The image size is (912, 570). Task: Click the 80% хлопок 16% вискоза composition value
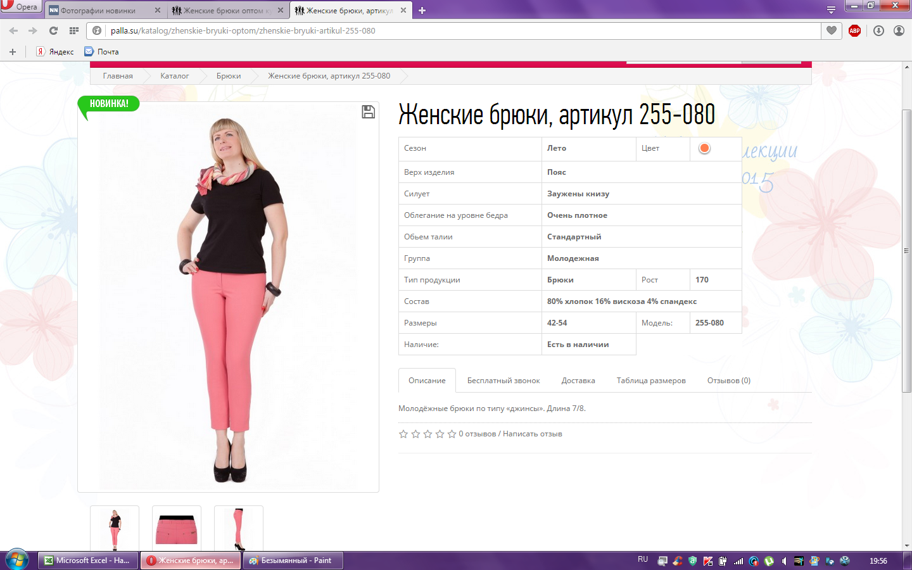(x=622, y=301)
